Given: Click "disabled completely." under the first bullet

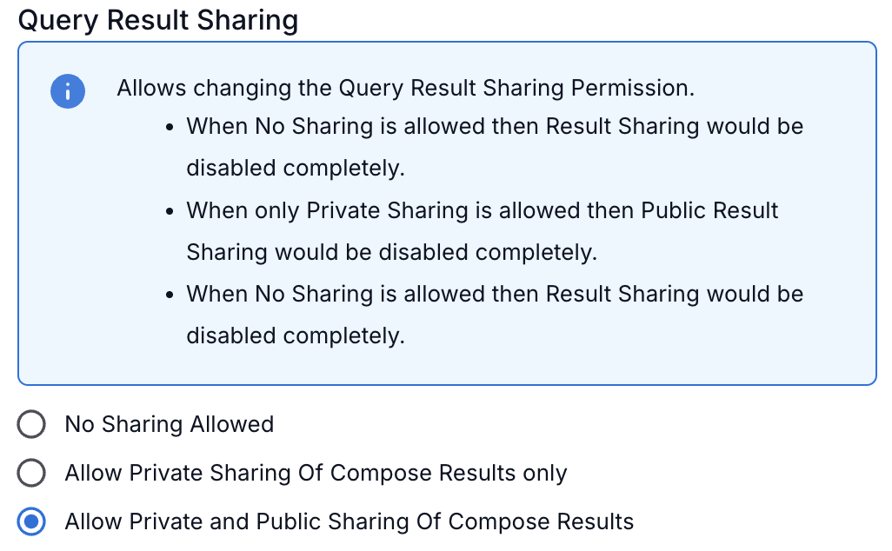Looking at the screenshot, I should (296, 168).
